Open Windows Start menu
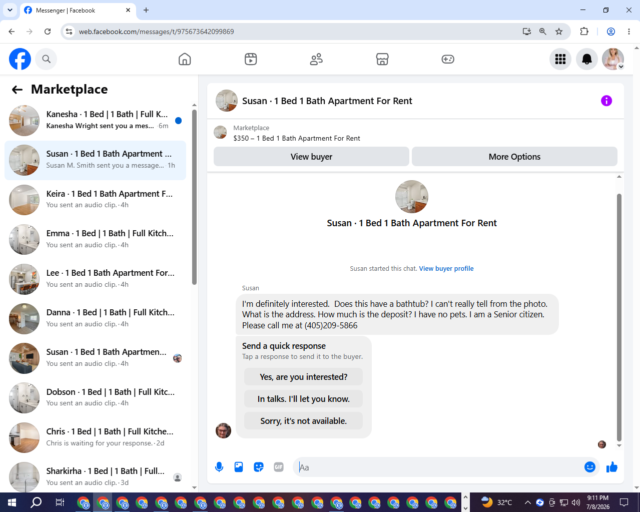 pyautogui.click(x=12, y=502)
